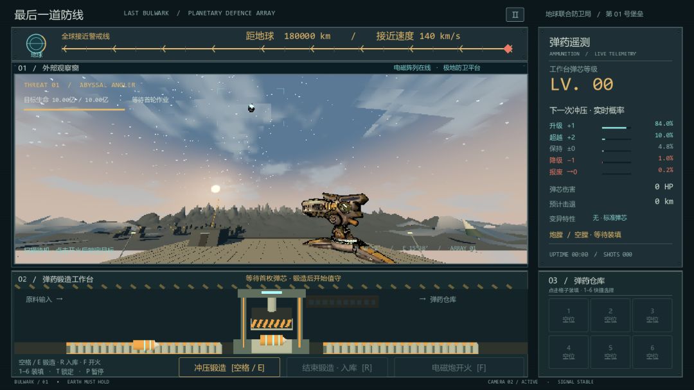Click the CAMERA 02 / ACTIVE status text
The width and height of the screenshot is (694, 390).
[513, 382]
